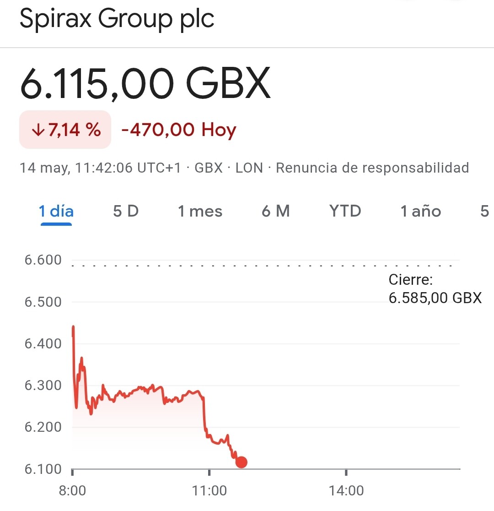The width and height of the screenshot is (494, 511).
Task: Click the red current price dot
Action: [x=242, y=462]
